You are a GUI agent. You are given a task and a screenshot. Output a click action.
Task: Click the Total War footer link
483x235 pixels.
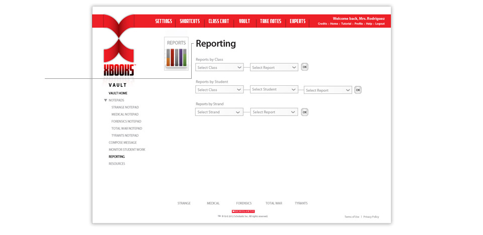coord(274,203)
